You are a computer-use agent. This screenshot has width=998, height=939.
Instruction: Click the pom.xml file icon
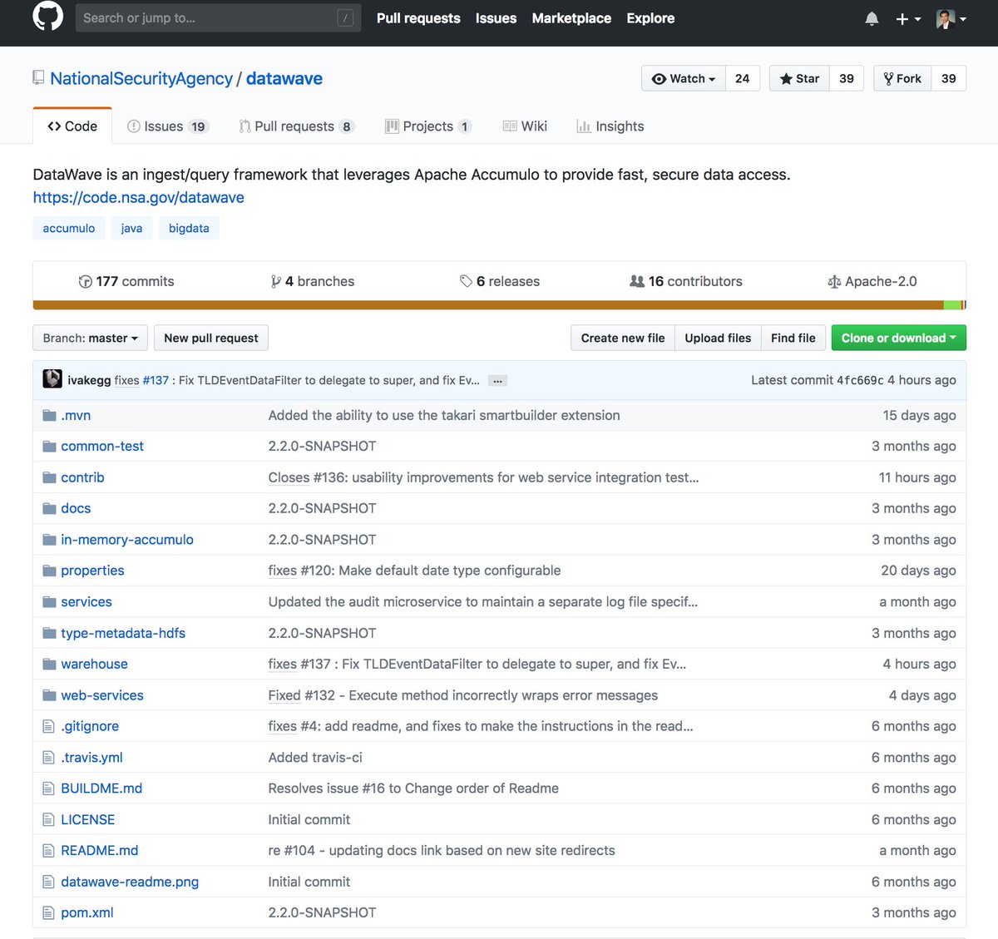pos(48,912)
